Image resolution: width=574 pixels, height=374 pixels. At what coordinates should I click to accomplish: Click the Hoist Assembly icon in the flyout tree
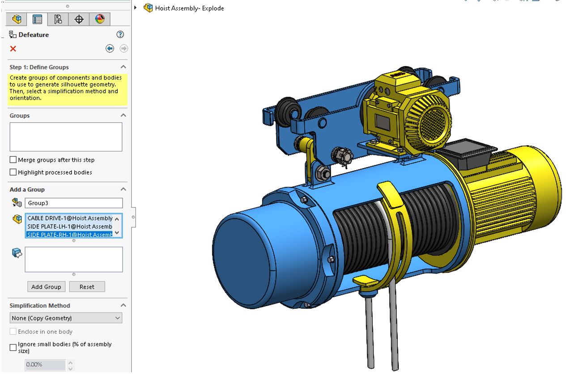[148, 8]
